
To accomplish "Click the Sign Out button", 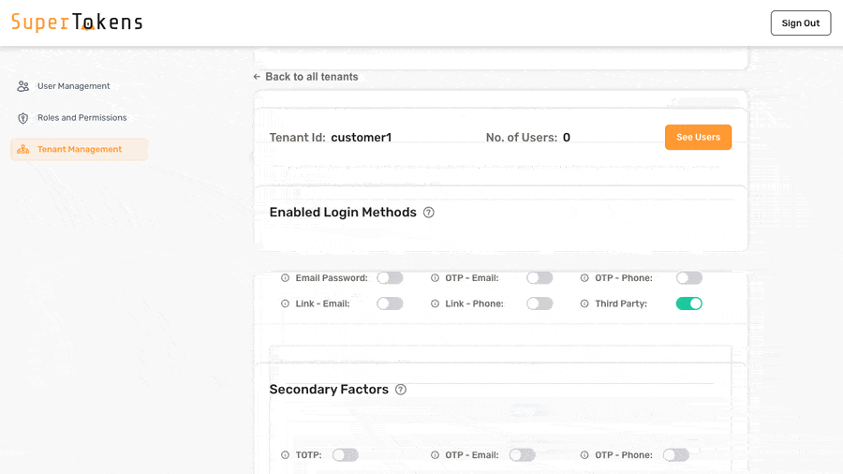I will (800, 23).
